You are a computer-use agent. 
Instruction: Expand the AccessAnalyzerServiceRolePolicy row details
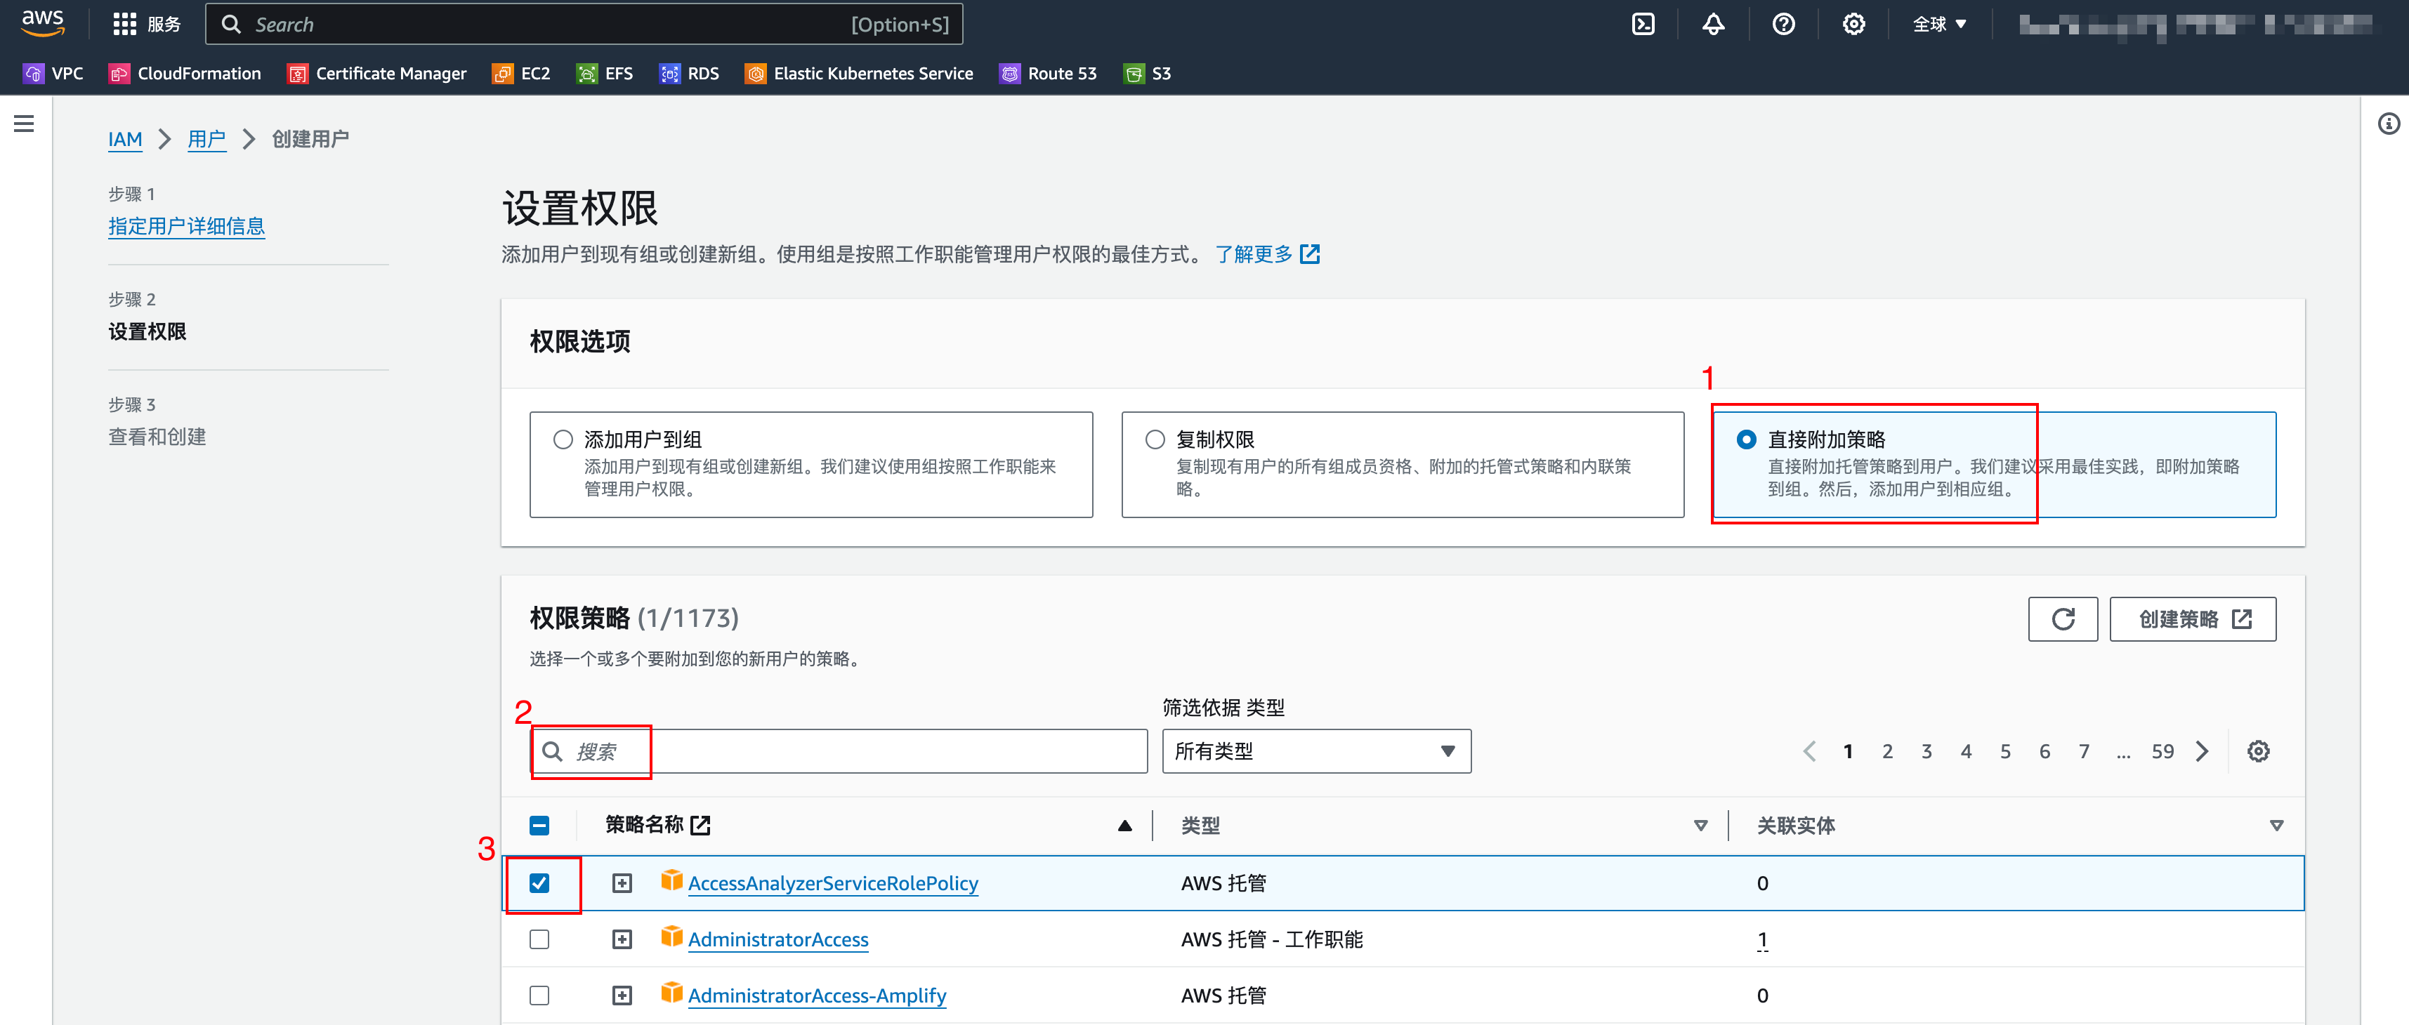point(622,883)
